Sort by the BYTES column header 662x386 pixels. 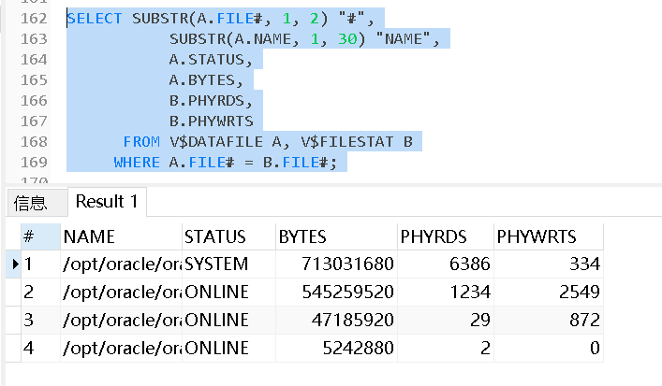(303, 236)
